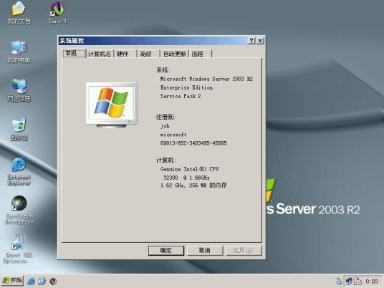Click the 应用(A) button
The image size is (384, 288).
tap(244, 251)
